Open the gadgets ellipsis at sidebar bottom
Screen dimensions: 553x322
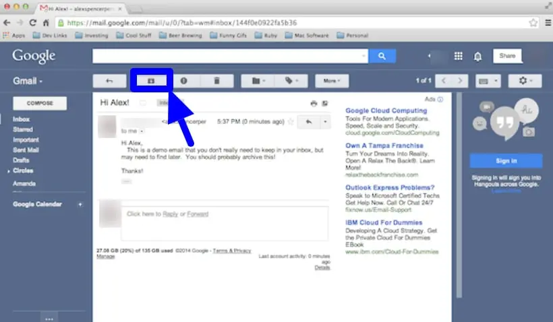coord(49,319)
